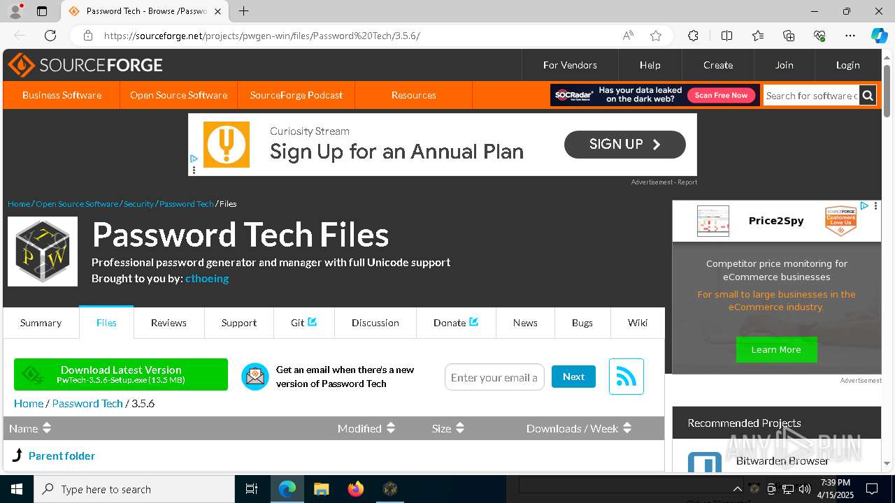895x503 pixels.
Task: Click the search magnifier icon
Action: (868, 96)
